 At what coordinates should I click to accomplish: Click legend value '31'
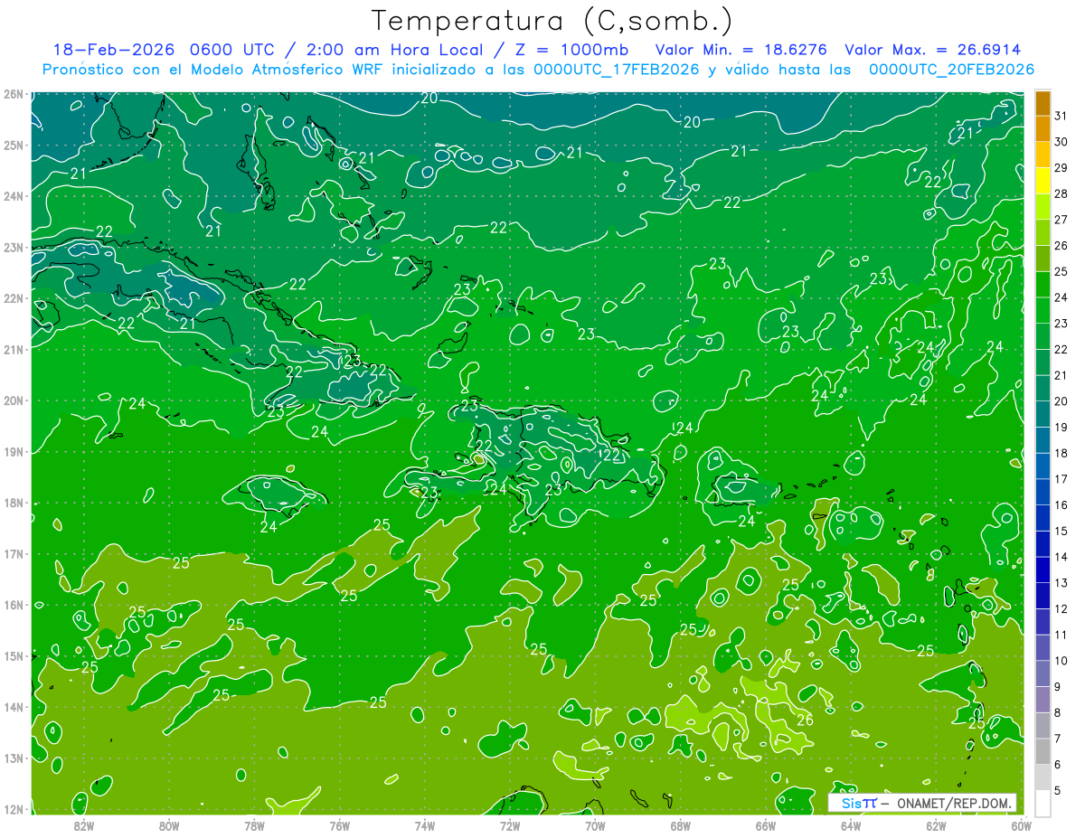(1061, 116)
